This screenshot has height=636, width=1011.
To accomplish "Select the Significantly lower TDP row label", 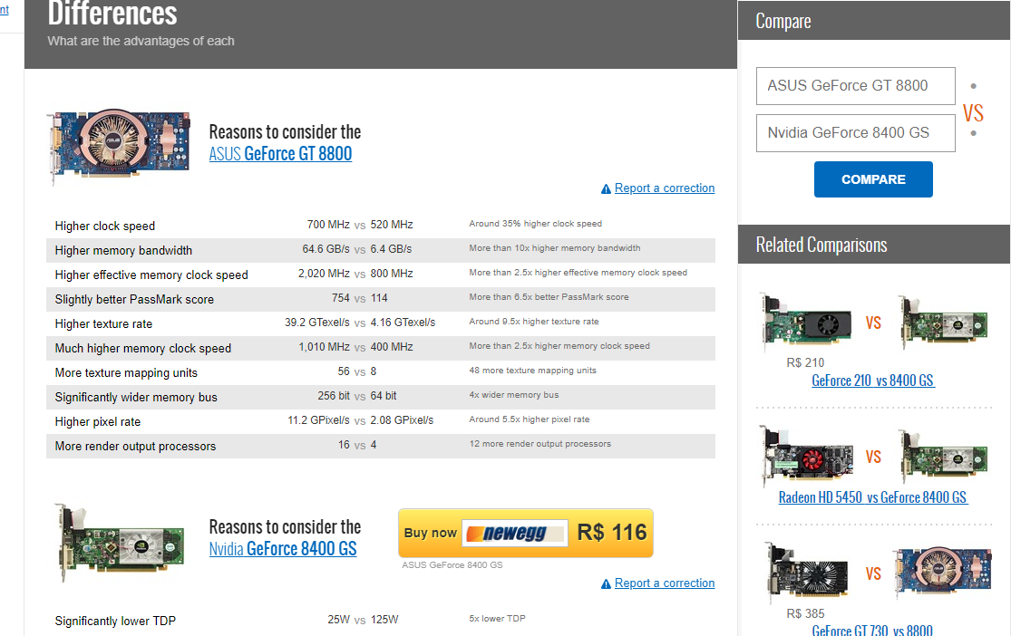I will tap(115, 622).
